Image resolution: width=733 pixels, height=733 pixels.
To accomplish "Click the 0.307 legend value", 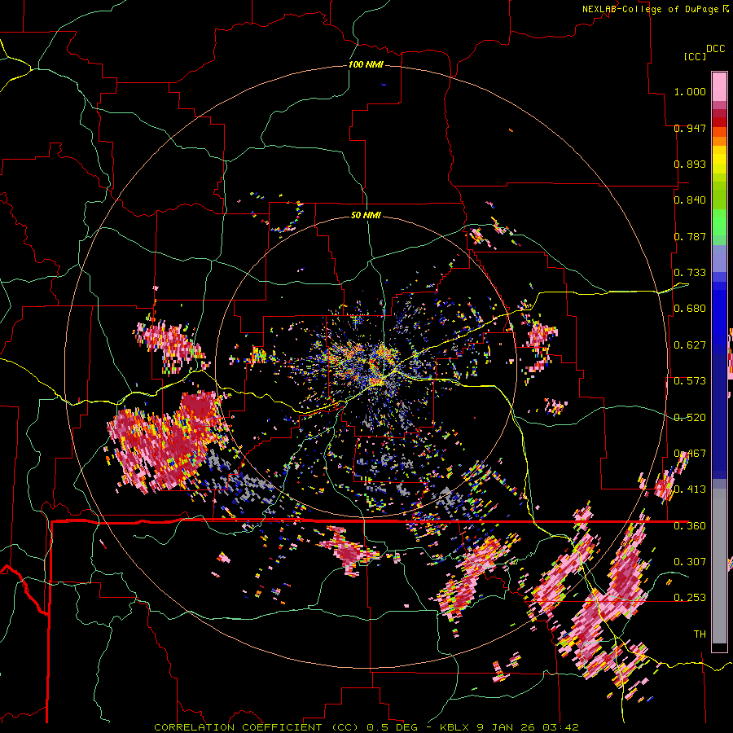I will coord(690,562).
